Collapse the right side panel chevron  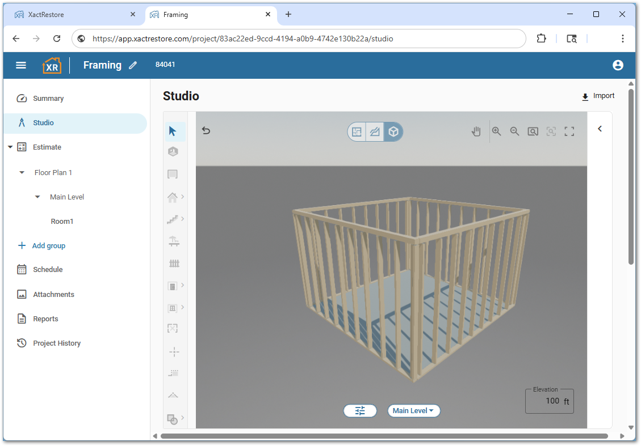click(x=600, y=129)
